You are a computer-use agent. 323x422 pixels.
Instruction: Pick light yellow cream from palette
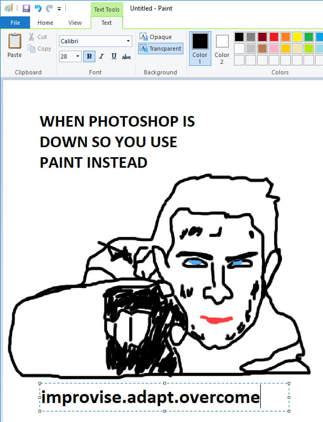pyautogui.click(x=297, y=49)
